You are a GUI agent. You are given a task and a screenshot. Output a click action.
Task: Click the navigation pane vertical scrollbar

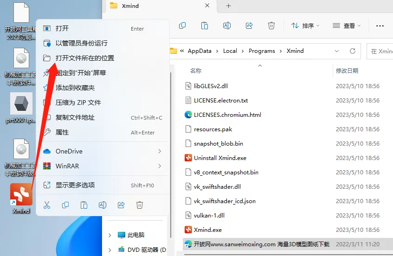pos(171,155)
